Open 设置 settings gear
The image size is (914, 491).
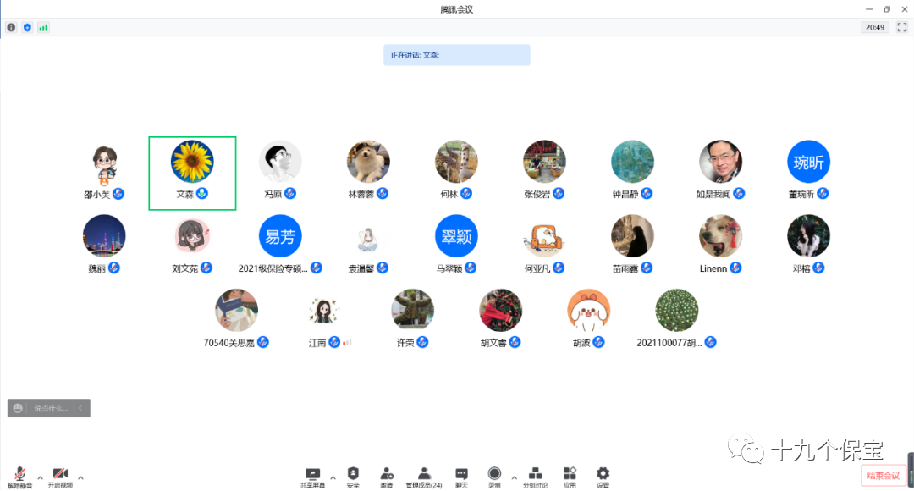click(x=603, y=477)
